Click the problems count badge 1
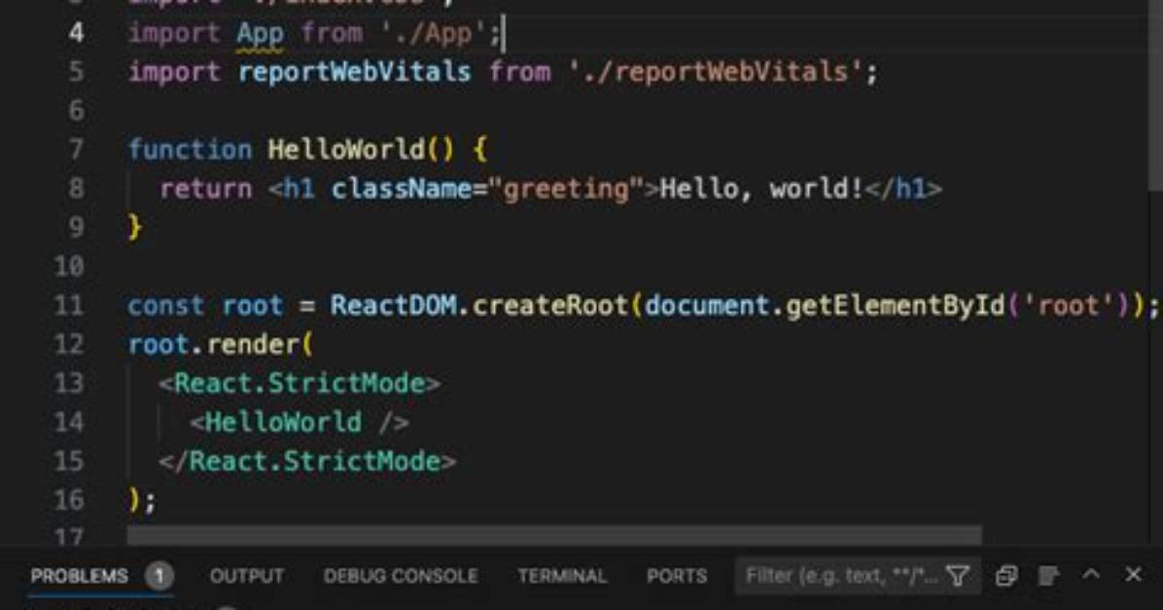 [159, 576]
